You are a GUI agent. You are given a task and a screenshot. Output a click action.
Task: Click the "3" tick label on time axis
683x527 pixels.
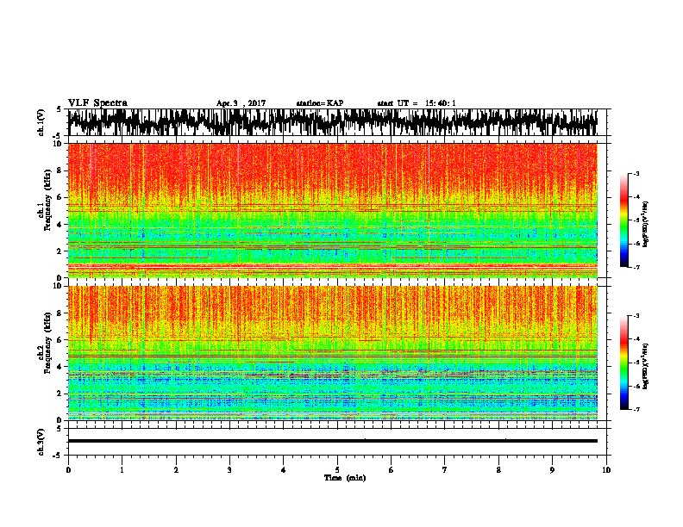(x=229, y=470)
